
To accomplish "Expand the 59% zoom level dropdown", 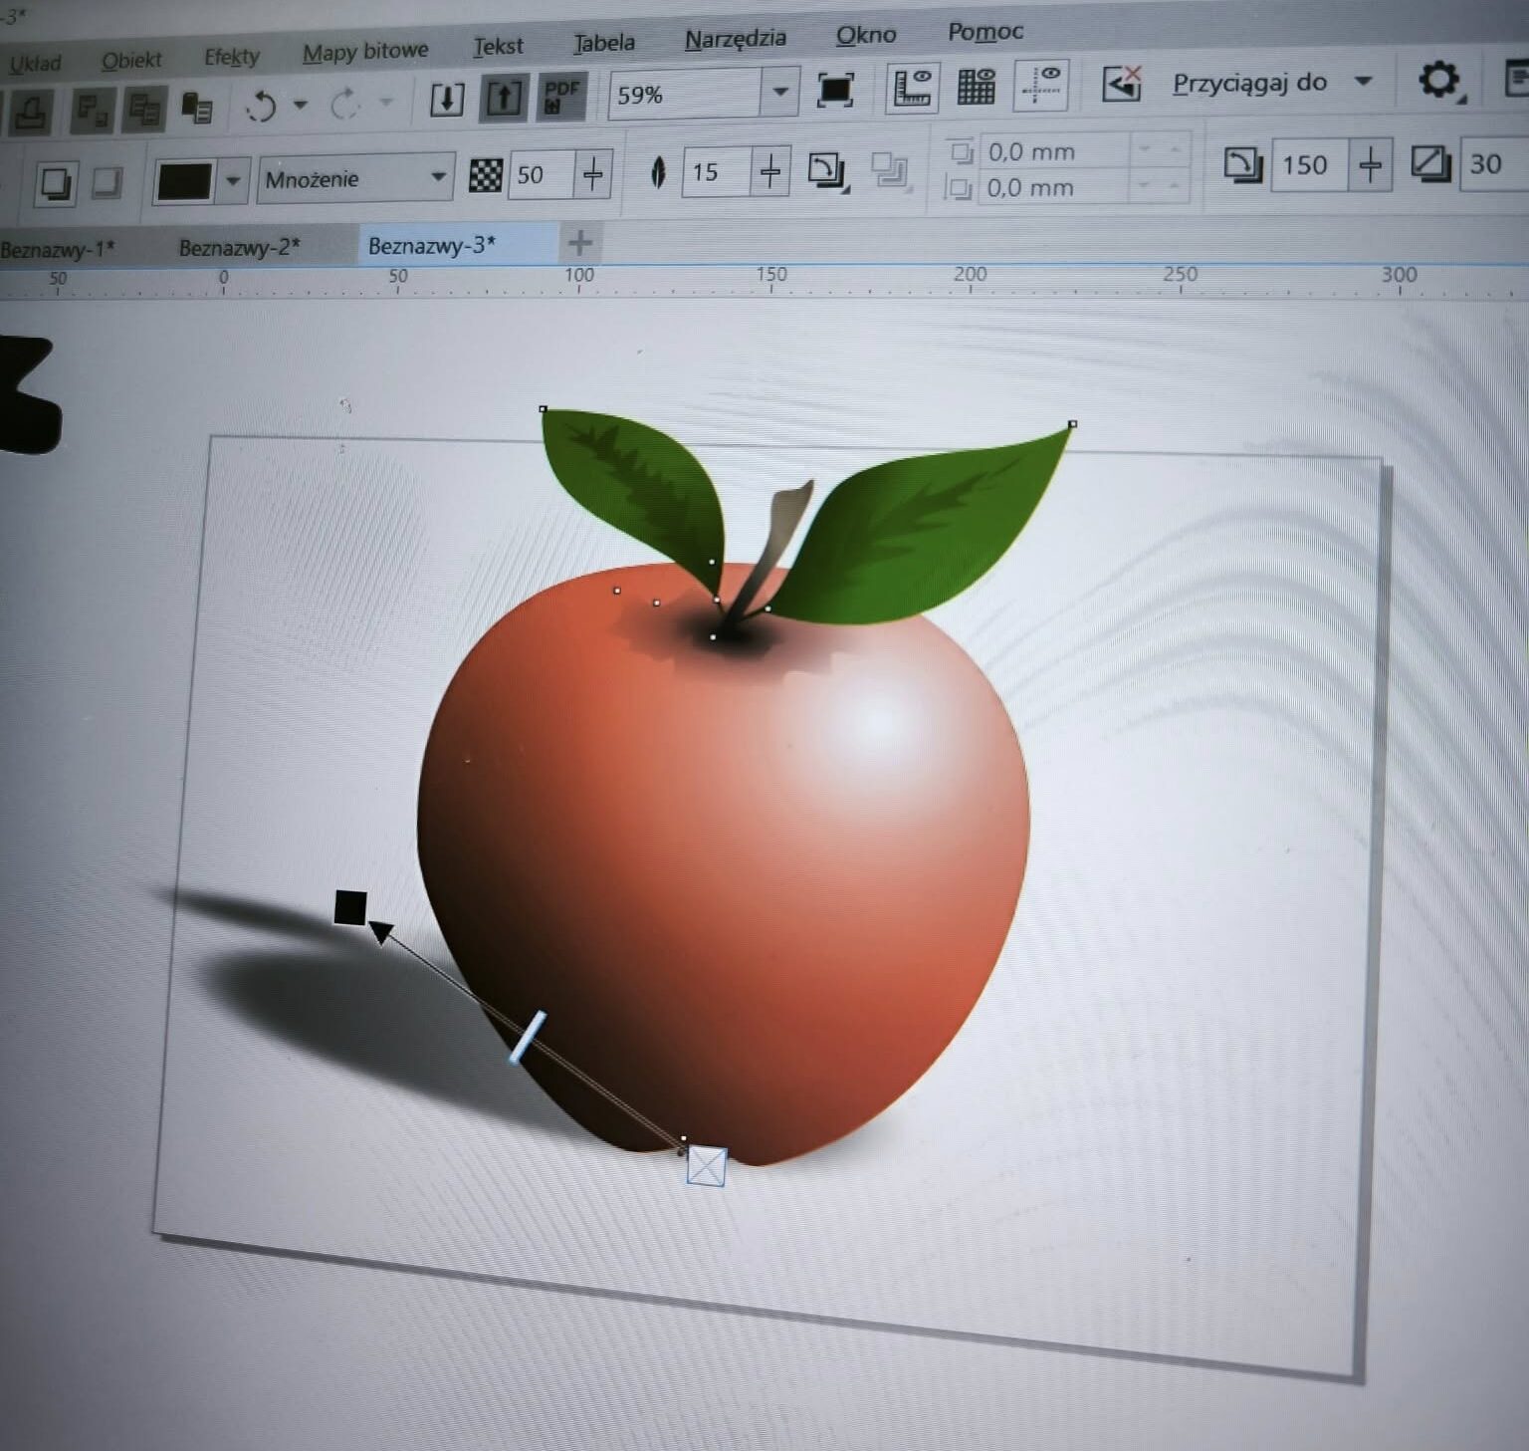I will pyautogui.click(x=780, y=92).
